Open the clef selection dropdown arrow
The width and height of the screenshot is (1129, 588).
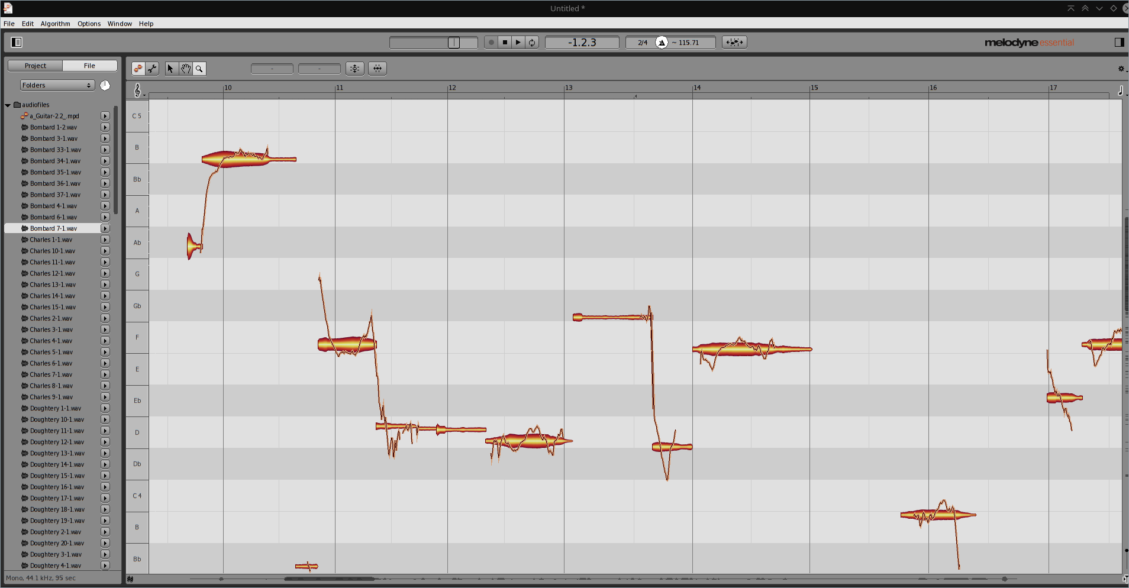pyautogui.click(x=144, y=95)
